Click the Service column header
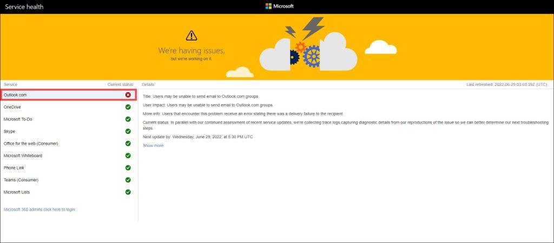 11,85
